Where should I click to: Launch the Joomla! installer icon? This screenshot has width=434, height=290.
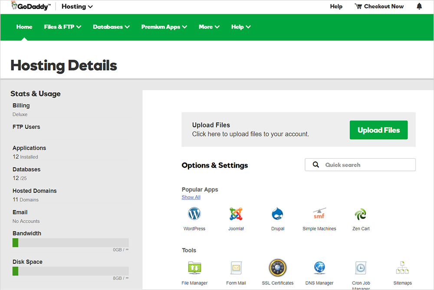236,214
